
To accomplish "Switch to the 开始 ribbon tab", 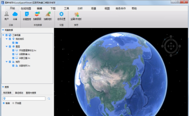I will pos(12,8).
